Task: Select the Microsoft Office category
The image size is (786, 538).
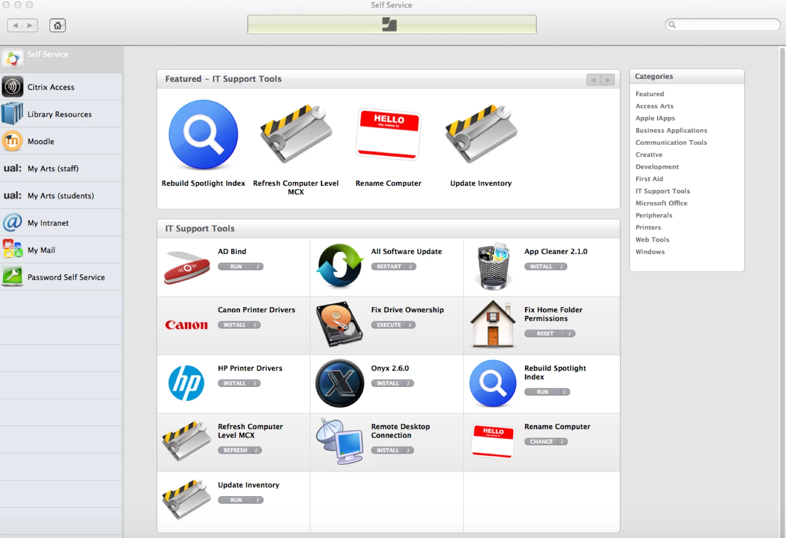Action: click(661, 203)
